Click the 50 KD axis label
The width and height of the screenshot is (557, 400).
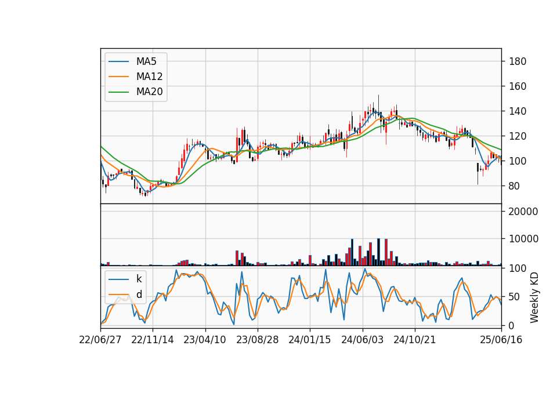tap(515, 297)
